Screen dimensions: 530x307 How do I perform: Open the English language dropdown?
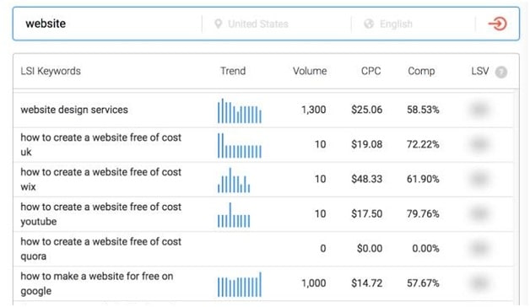396,24
